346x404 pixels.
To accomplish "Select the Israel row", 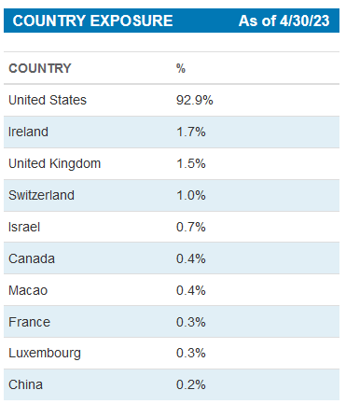I will [x=172, y=227].
